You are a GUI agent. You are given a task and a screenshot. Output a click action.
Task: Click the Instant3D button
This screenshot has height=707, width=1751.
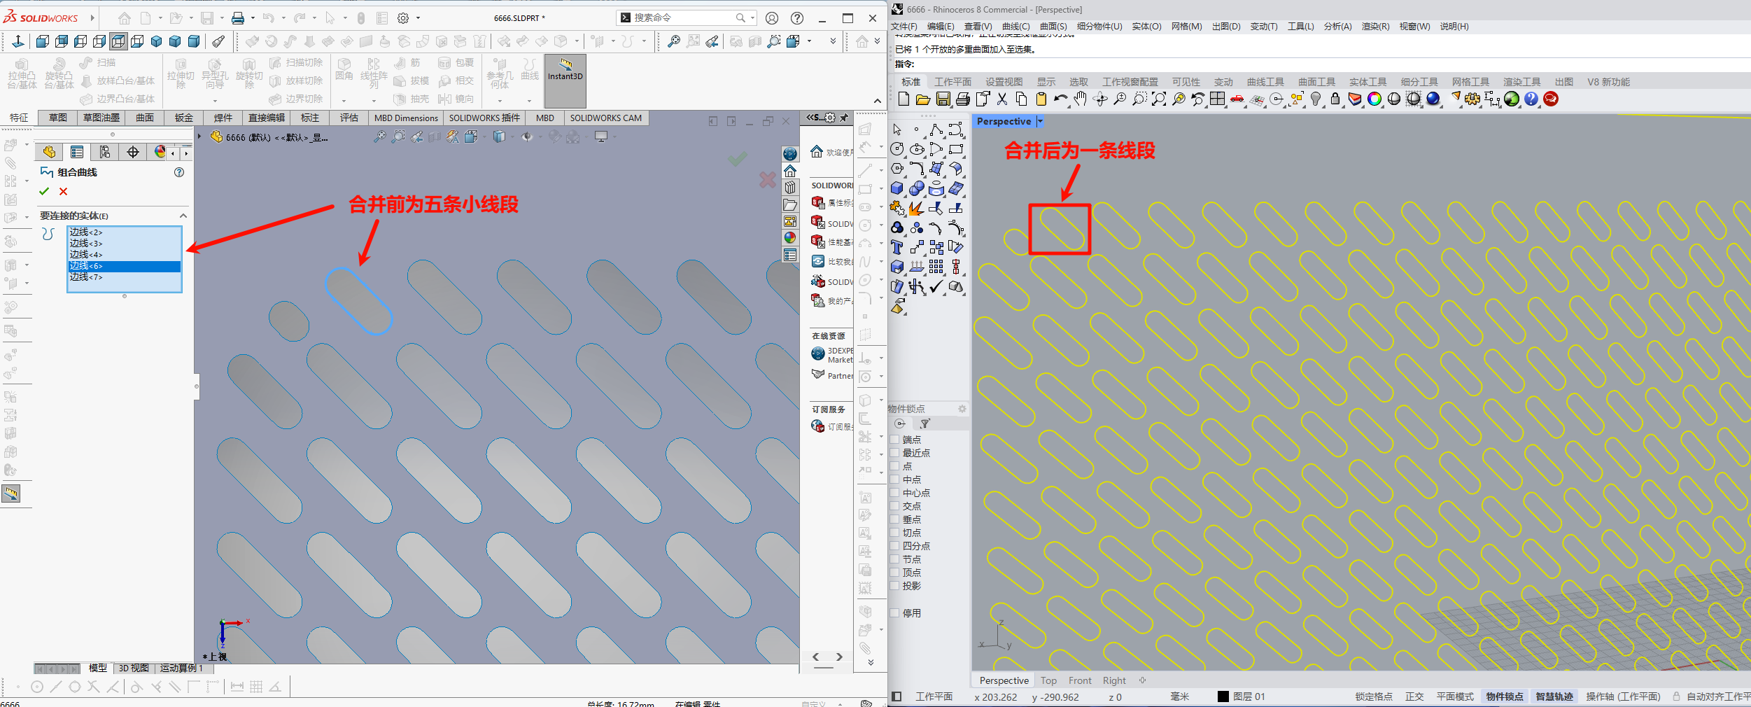click(x=565, y=80)
